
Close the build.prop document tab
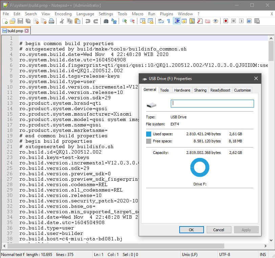click(26, 31)
